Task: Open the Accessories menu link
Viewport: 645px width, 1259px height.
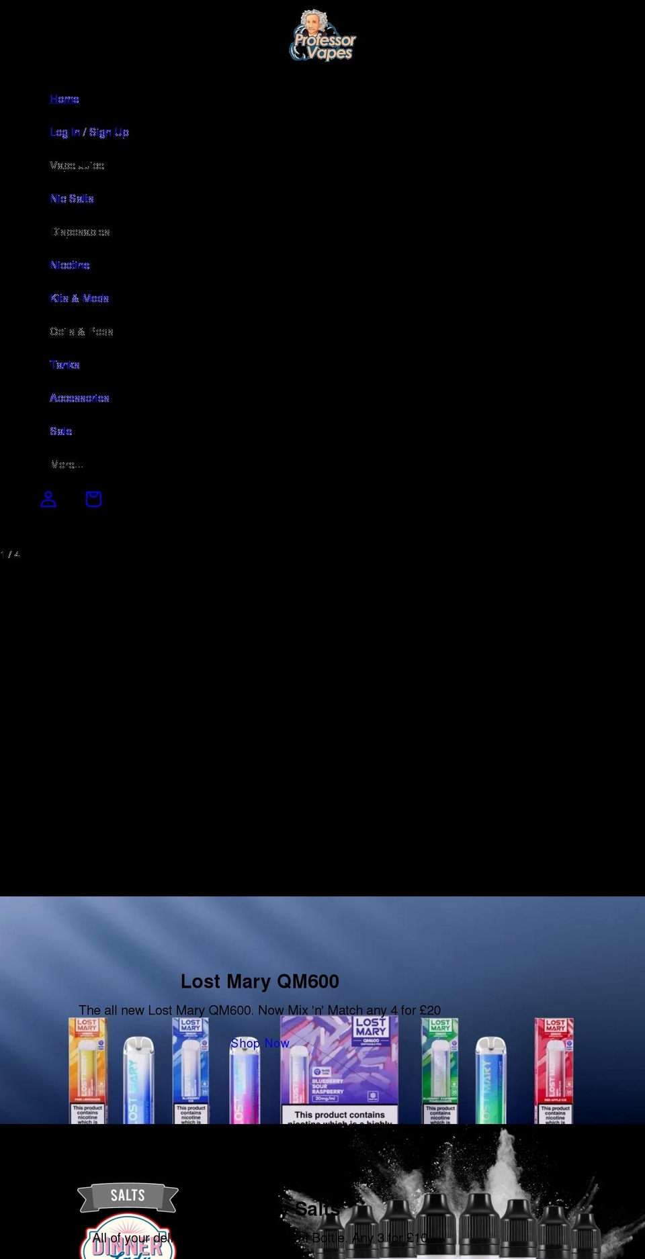Action: coord(79,398)
